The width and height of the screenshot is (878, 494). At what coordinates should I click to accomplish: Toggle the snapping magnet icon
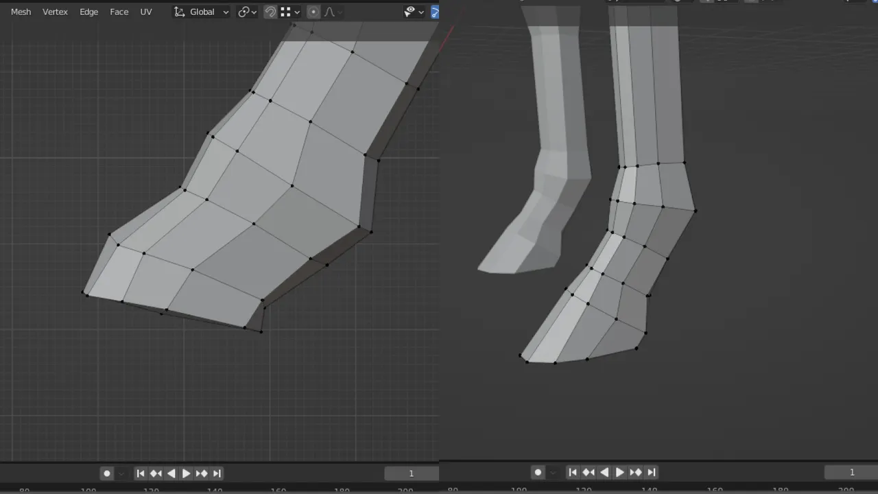pos(270,12)
